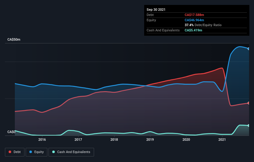The width and height of the screenshot is (254, 162).
Task: Toggle the Equity legend button
Action: tap(37, 152)
